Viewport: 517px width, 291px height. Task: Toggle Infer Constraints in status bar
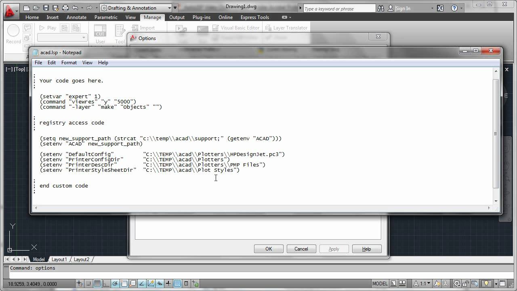coord(80,284)
